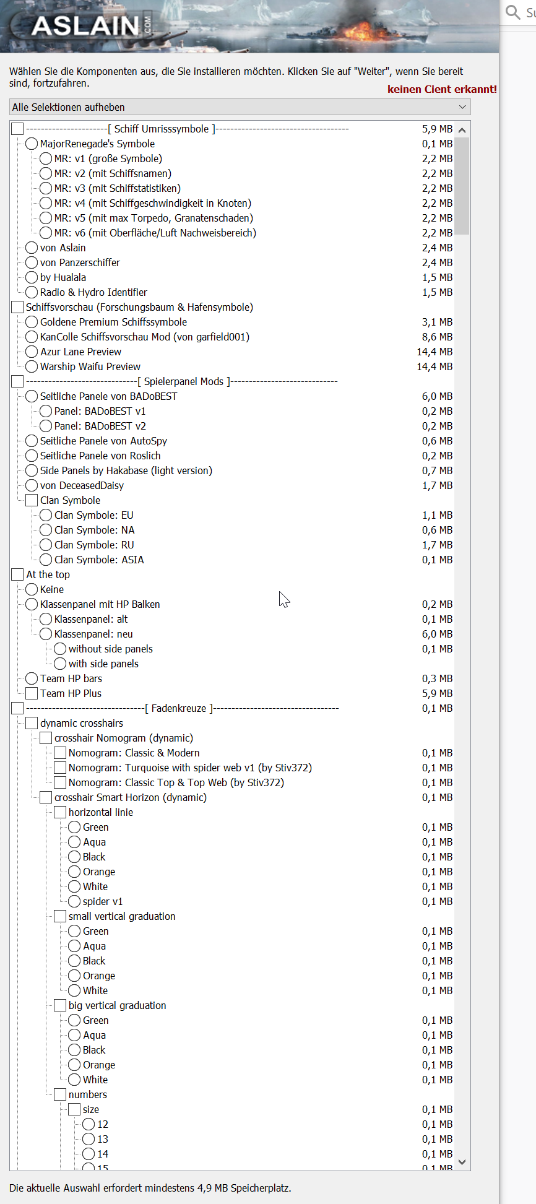Select 'Seitliche Panele von BADoBEST' radio button
Screen dimensions: 536x1204
click(32, 396)
